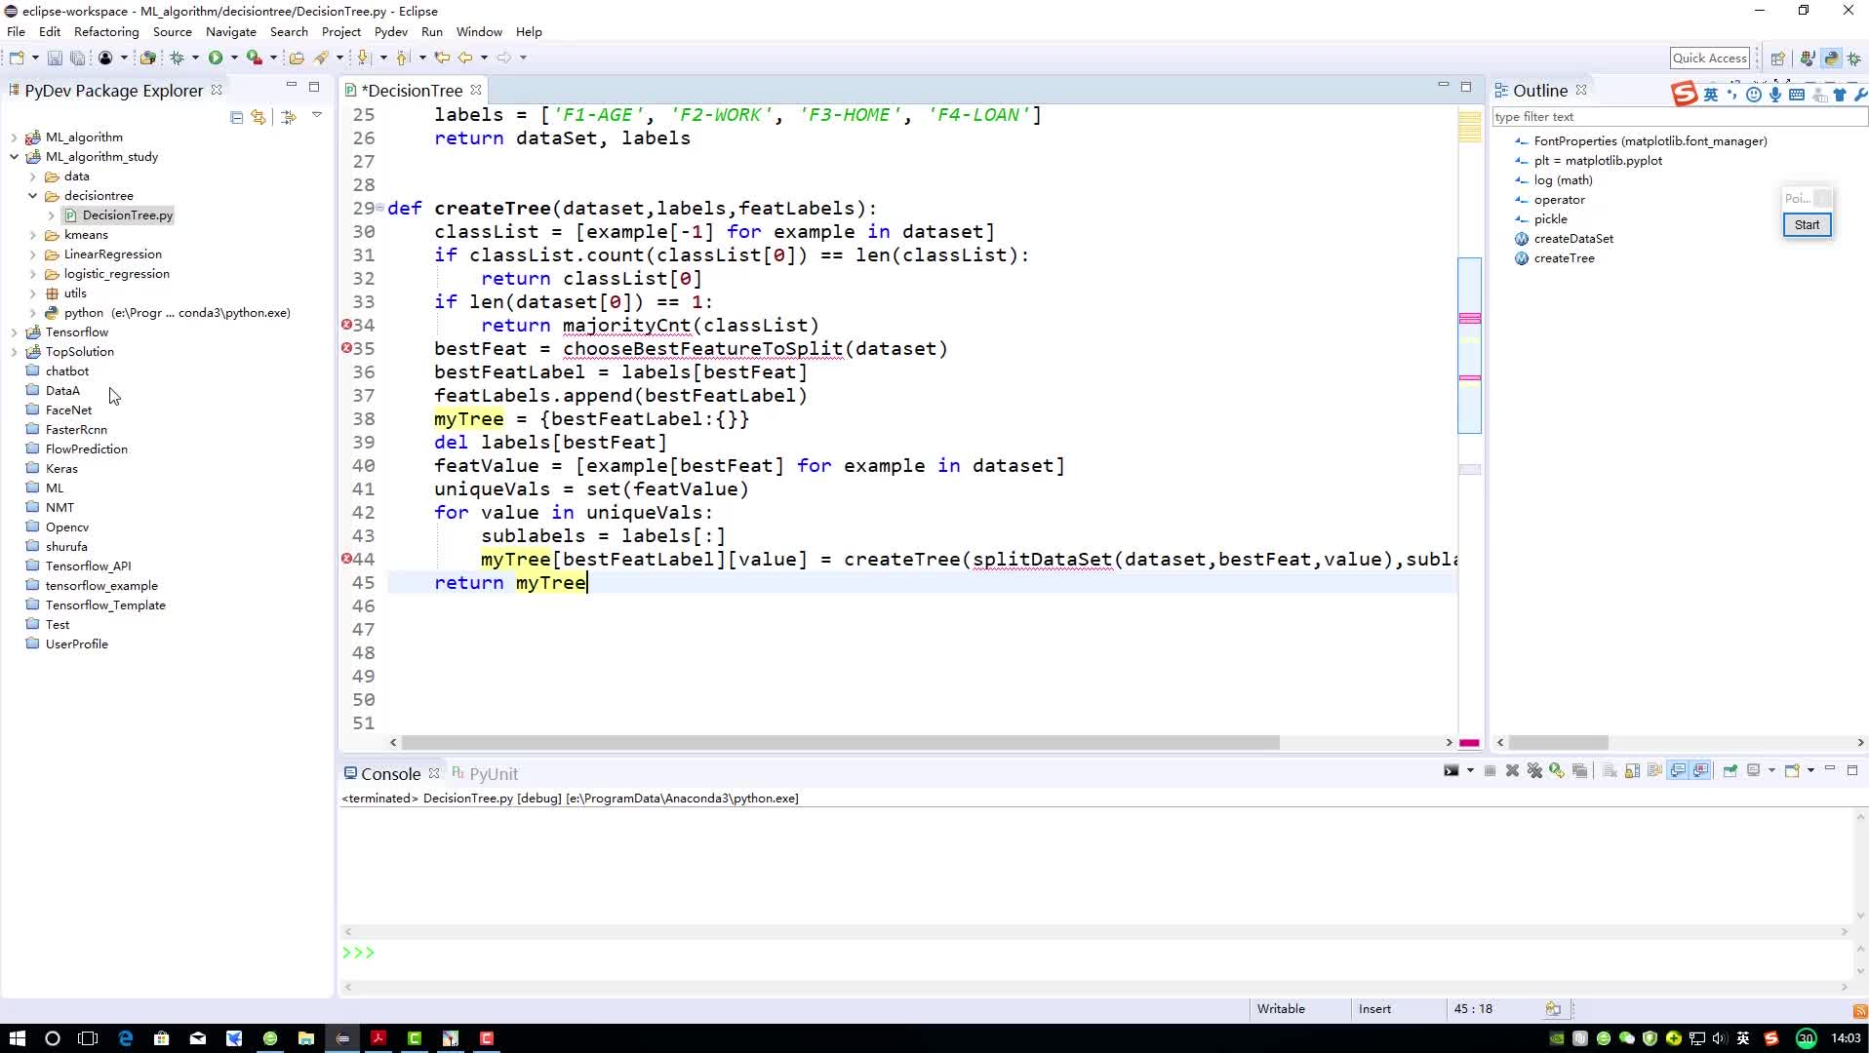The height and width of the screenshot is (1053, 1869).
Task: Click the Previous Annotation up-arrow icon
Action: click(403, 58)
